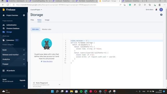Expand Release and monitor category
Screen dimensions: 167x94
[14, 55]
